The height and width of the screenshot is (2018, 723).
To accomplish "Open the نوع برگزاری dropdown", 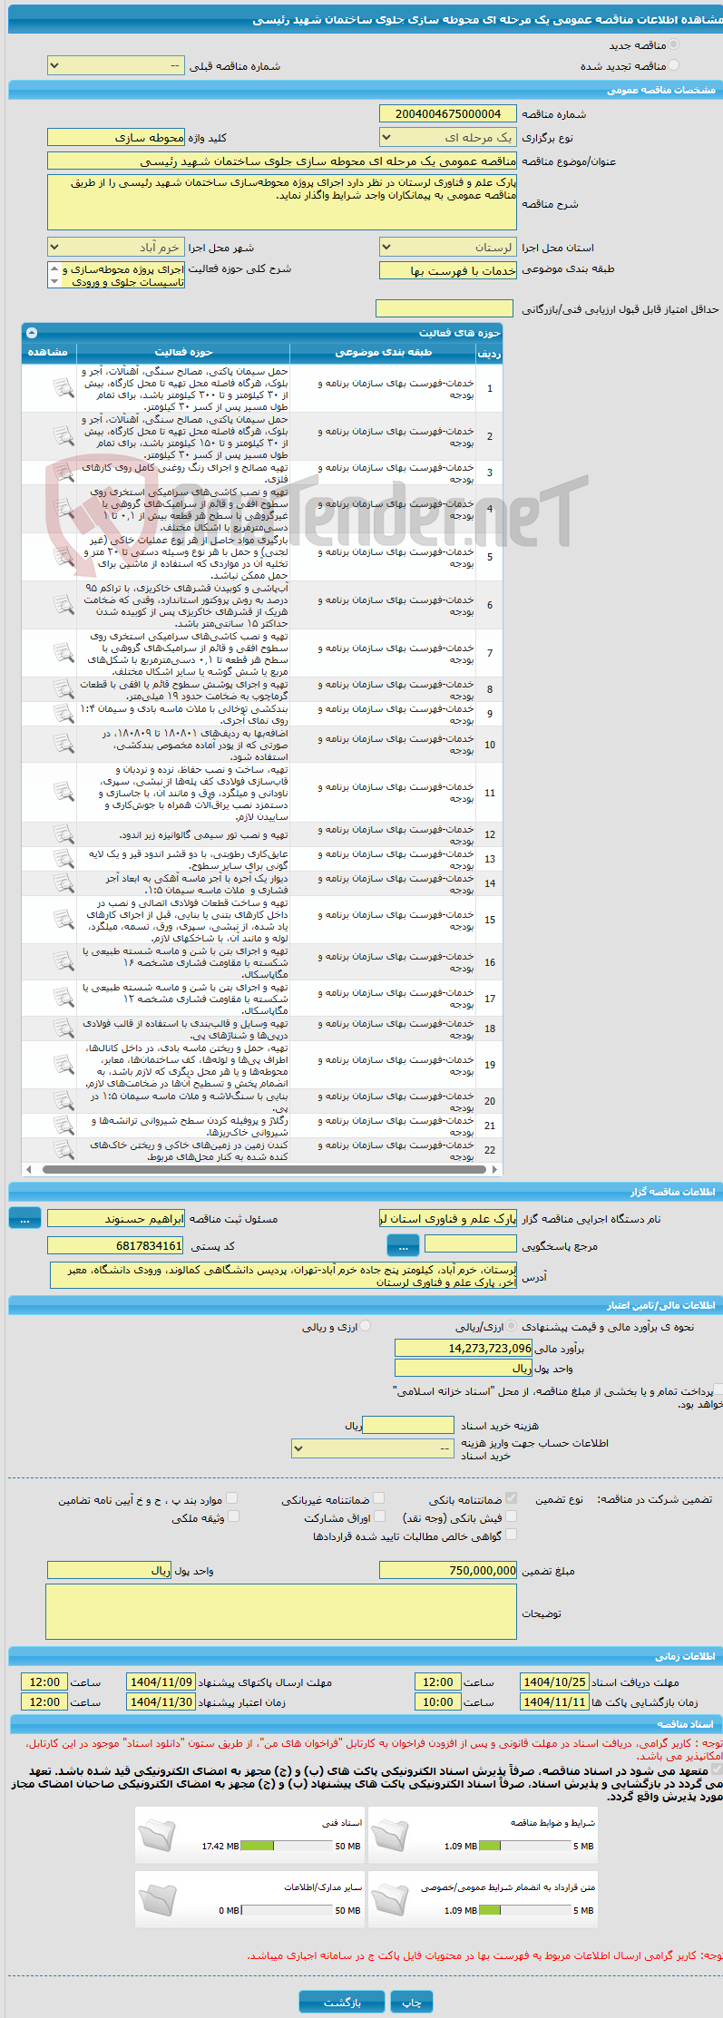I will tap(448, 138).
